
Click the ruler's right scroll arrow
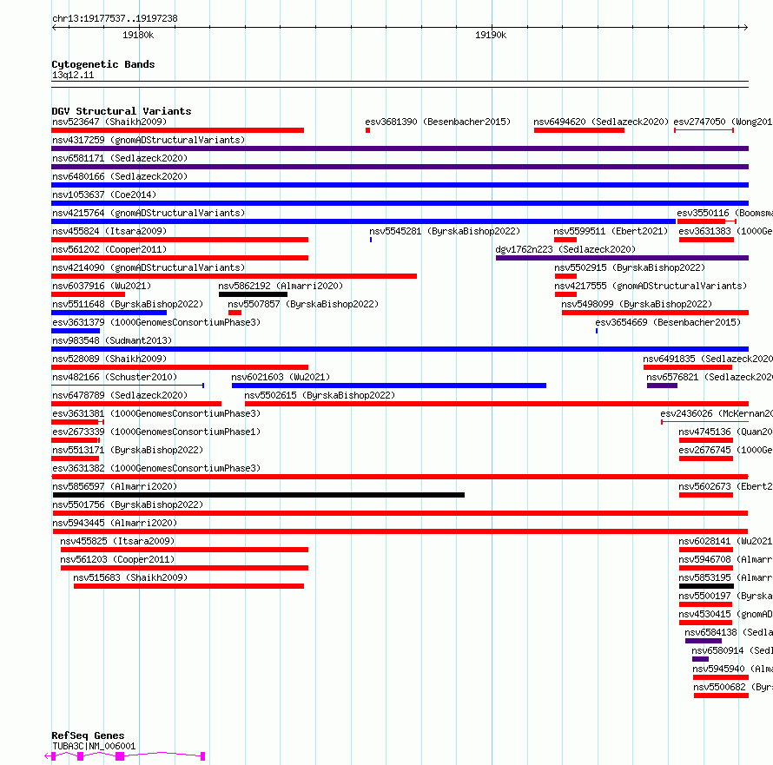745,27
